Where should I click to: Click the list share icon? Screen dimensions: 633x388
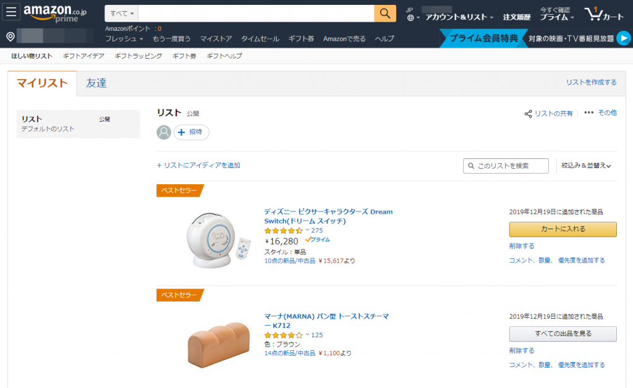click(x=528, y=114)
